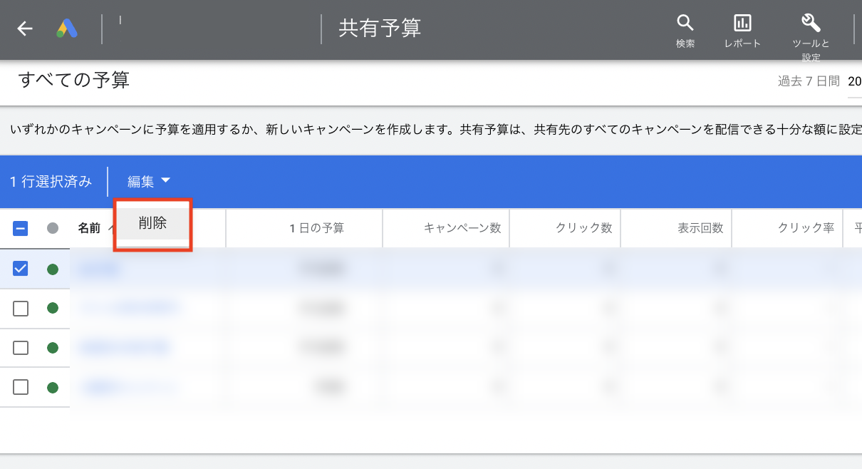This screenshot has height=469, width=862.
Task: Deselect all rows via header checkbox
Action: (21, 229)
